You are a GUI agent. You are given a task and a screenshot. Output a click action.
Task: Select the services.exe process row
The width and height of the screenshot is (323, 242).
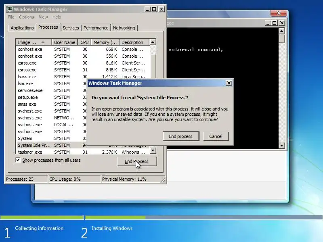pyautogui.click(x=52, y=90)
